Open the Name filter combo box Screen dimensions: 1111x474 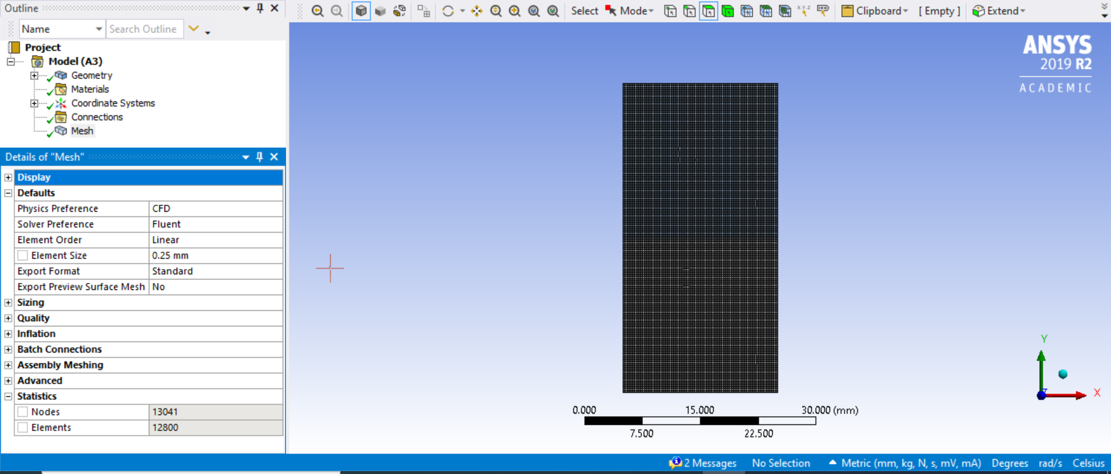point(62,29)
